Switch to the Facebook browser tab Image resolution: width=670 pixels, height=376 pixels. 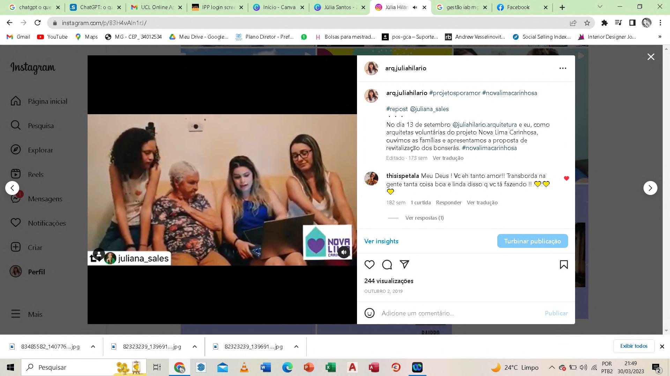[x=518, y=7]
